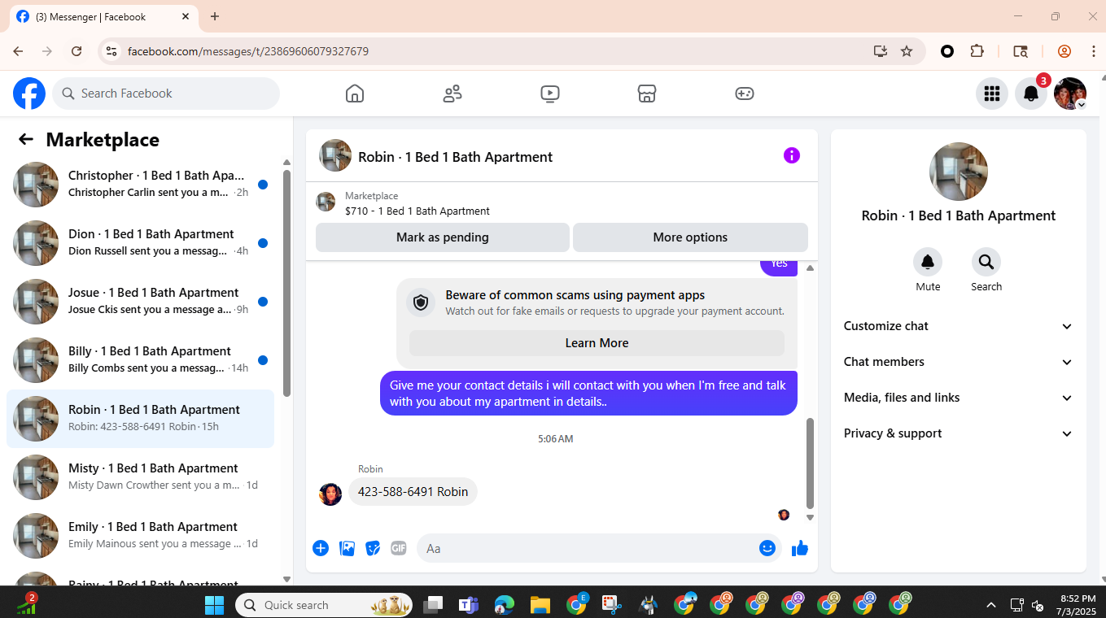
Task: Open conversation information purple icon
Action: pos(792,155)
